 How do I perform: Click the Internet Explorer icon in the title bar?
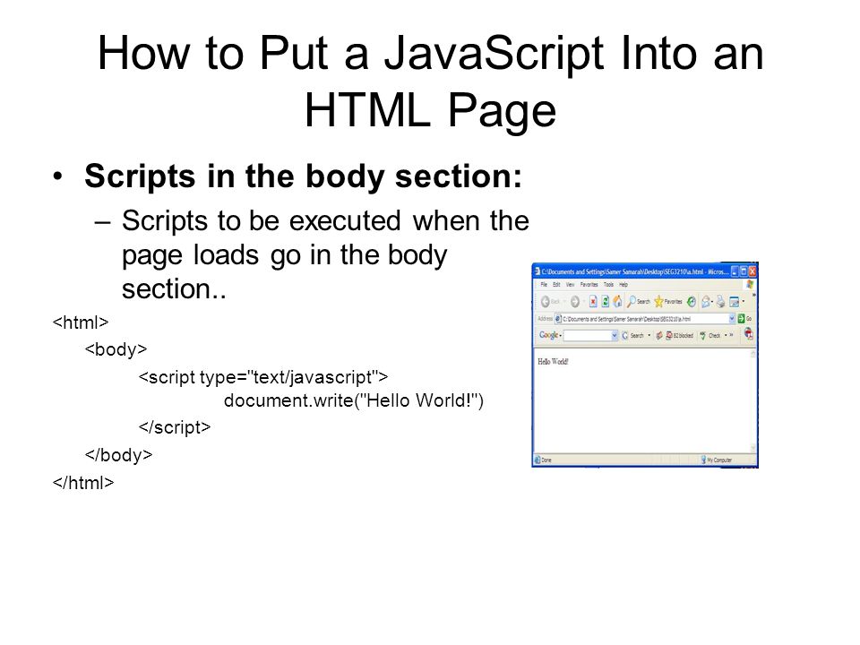pos(537,271)
